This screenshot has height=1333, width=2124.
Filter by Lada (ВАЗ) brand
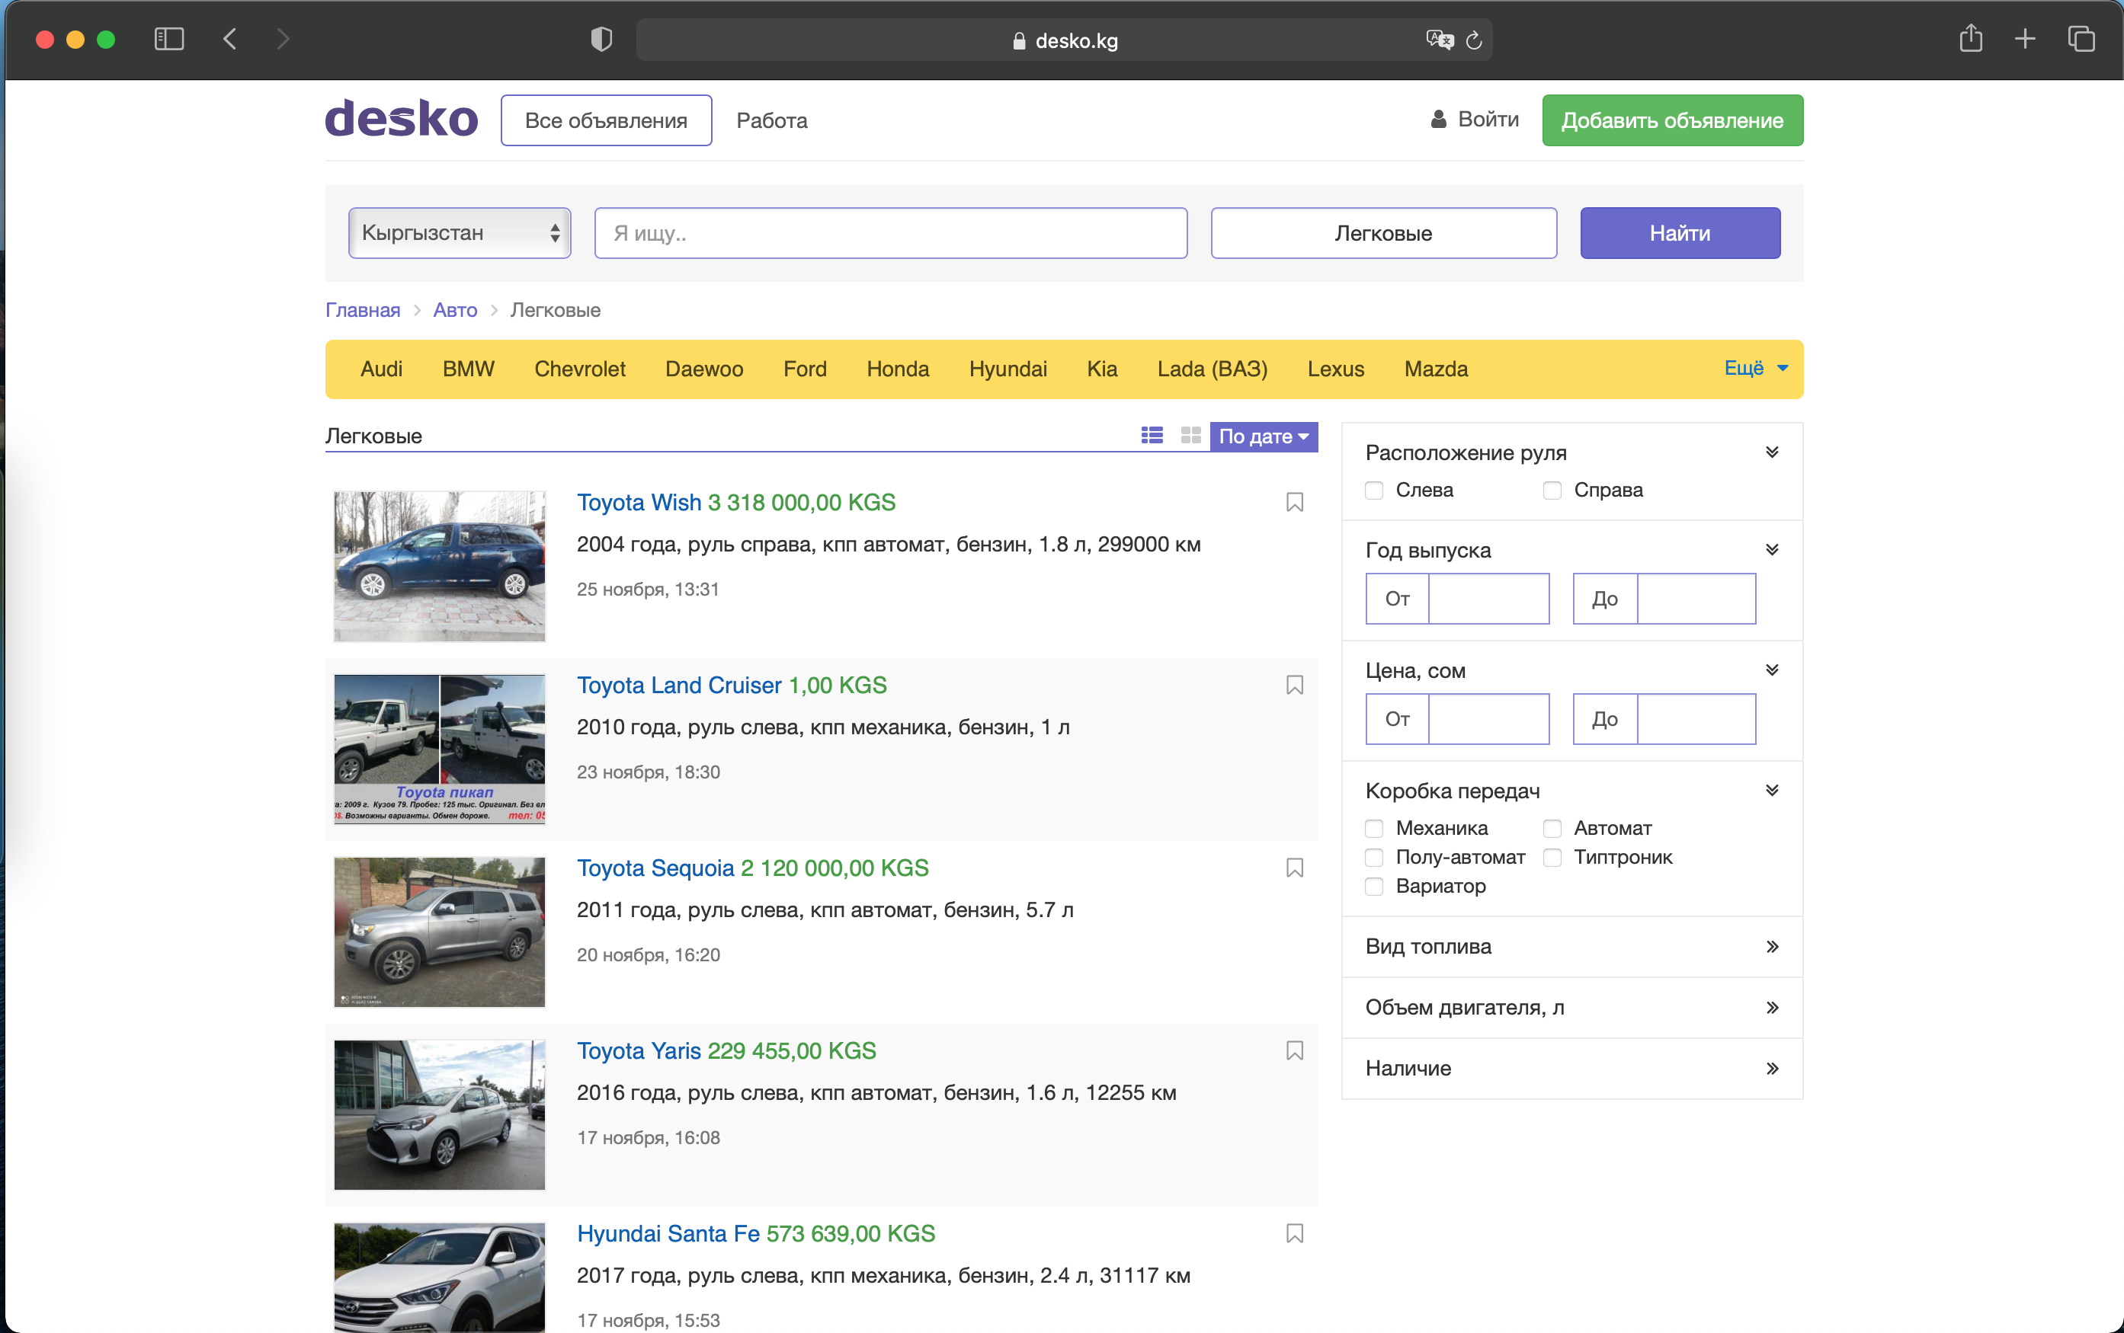pos(1212,369)
